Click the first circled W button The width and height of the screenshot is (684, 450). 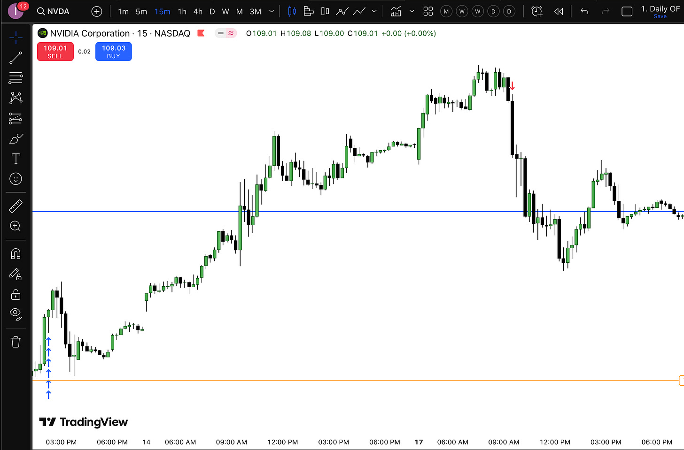click(462, 11)
